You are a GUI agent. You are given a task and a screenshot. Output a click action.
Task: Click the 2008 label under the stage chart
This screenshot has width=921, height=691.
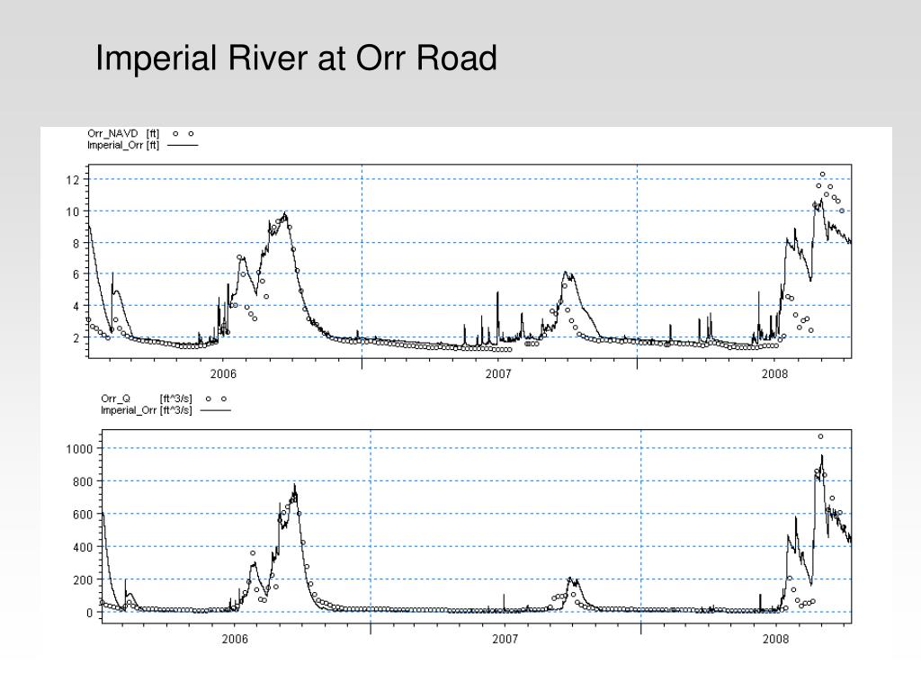coord(774,373)
